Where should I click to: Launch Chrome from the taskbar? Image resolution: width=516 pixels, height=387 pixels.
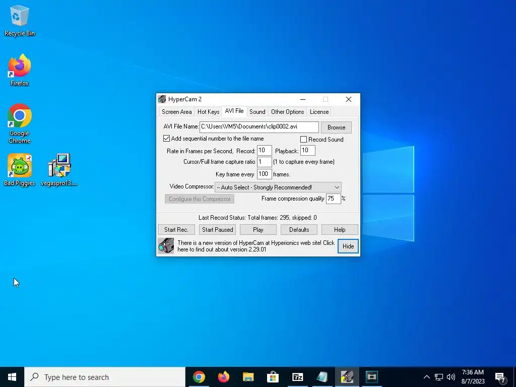(x=199, y=377)
